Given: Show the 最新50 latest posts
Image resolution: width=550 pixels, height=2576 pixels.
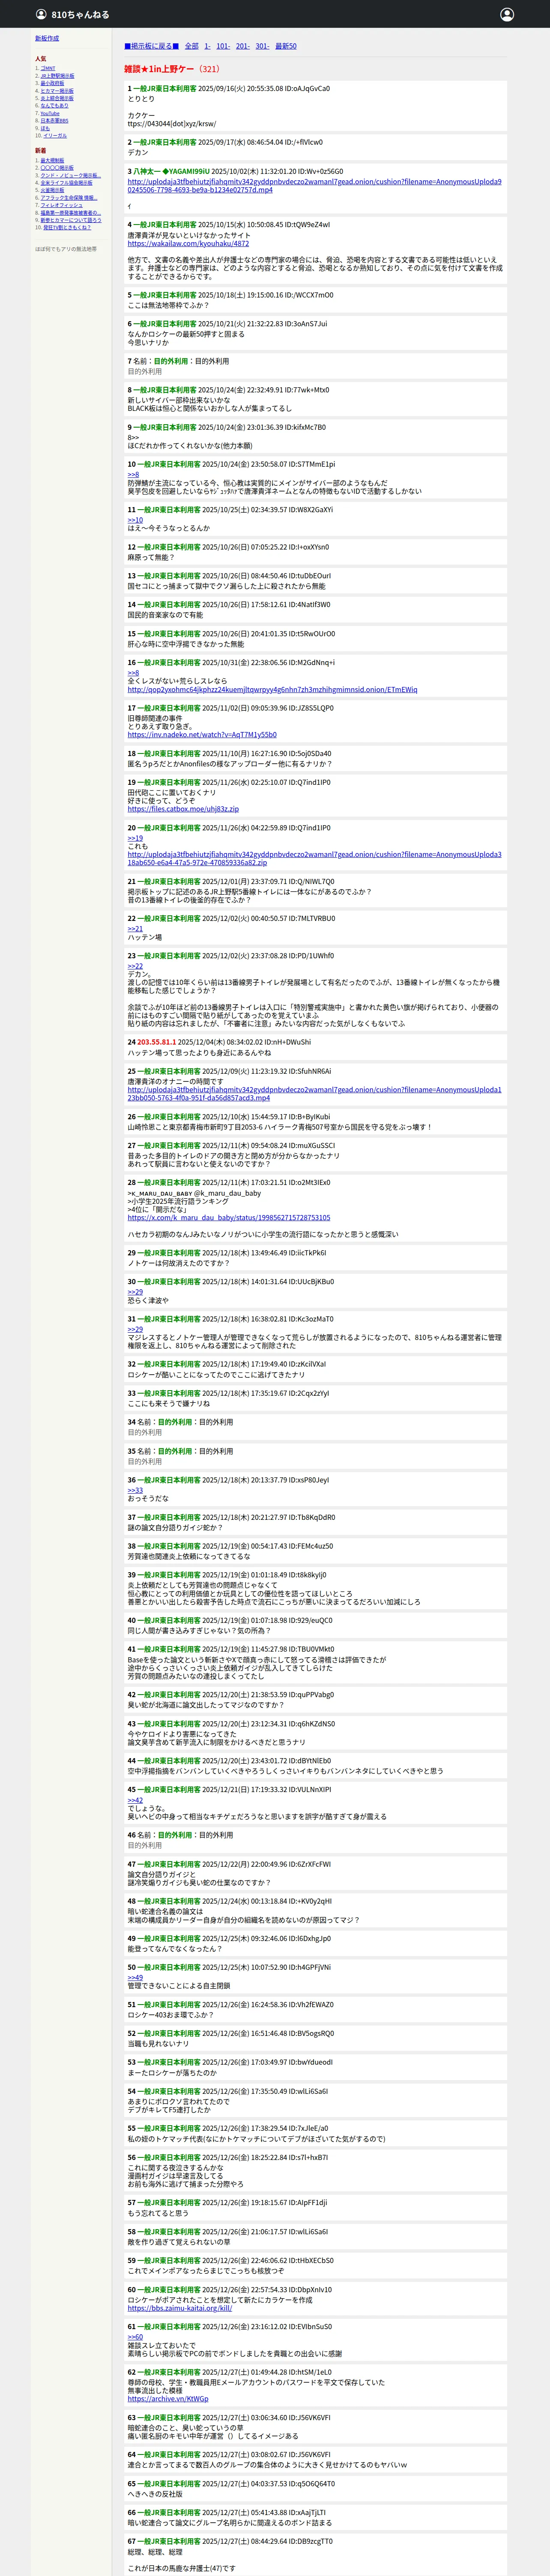Looking at the screenshot, I should [285, 46].
